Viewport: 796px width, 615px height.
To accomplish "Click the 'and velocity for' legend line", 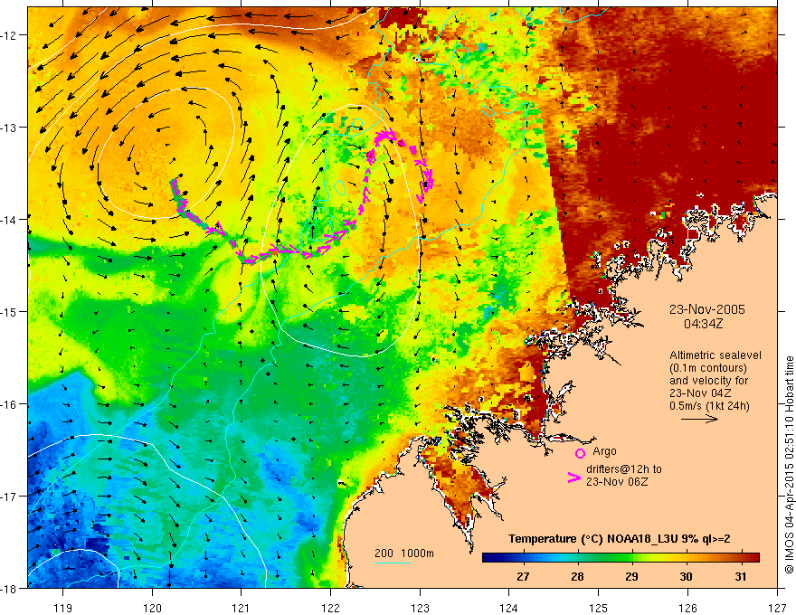I will [x=708, y=380].
